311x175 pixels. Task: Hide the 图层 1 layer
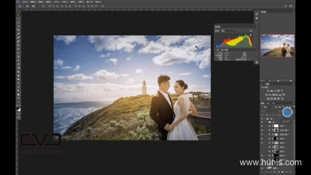[x=262, y=168]
